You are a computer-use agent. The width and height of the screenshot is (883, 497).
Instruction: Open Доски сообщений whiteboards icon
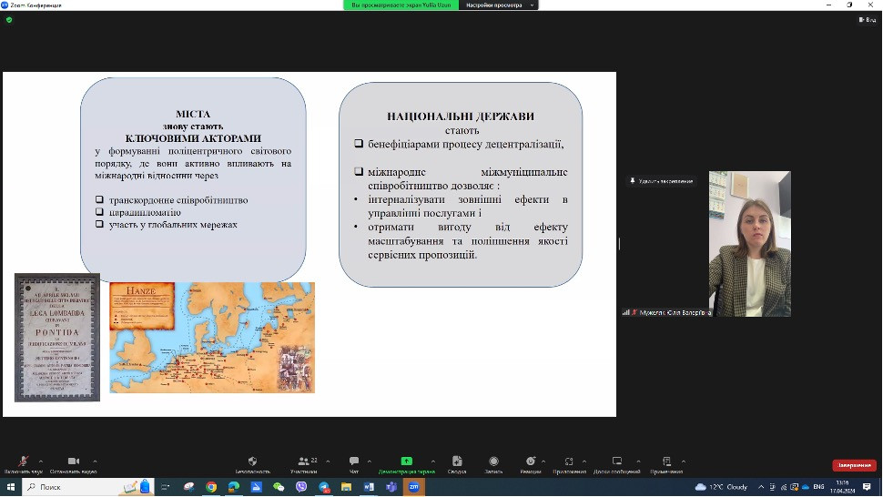tap(616, 462)
